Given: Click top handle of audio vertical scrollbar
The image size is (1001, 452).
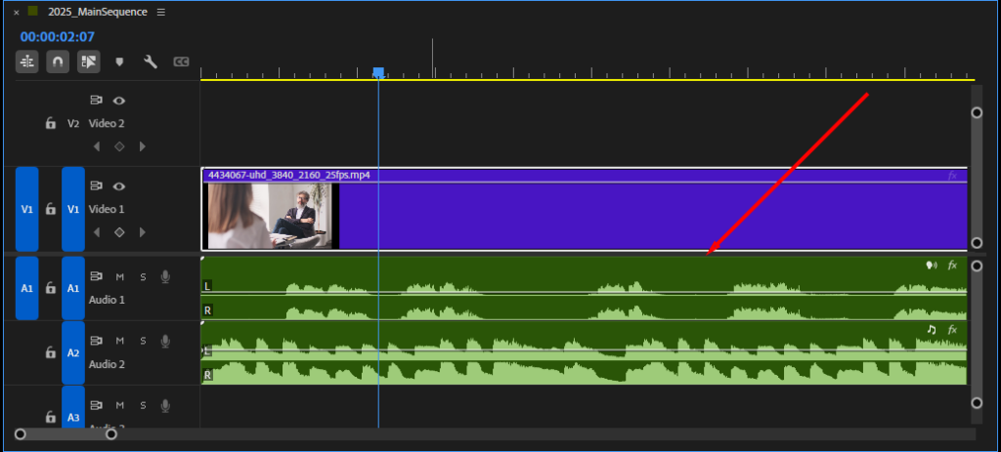Looking at the screenshot, I should click(977, 266).
